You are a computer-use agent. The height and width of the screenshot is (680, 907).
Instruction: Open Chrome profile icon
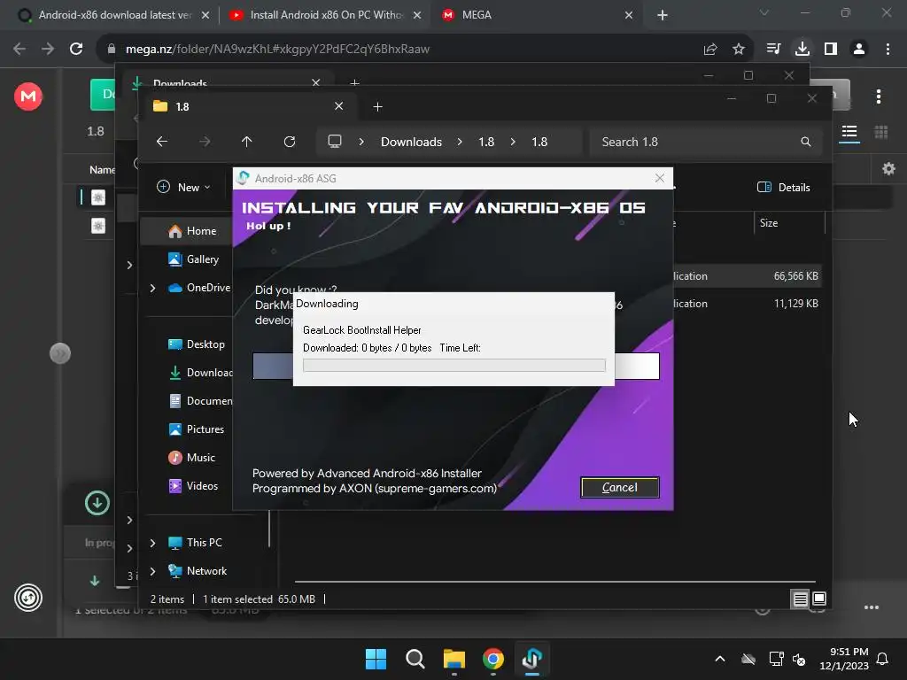tap(859, 50)
